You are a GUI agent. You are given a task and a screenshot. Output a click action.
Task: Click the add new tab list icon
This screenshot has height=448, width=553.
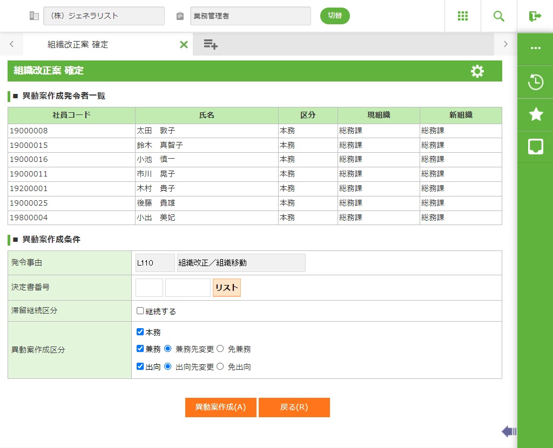pos(211,44)
